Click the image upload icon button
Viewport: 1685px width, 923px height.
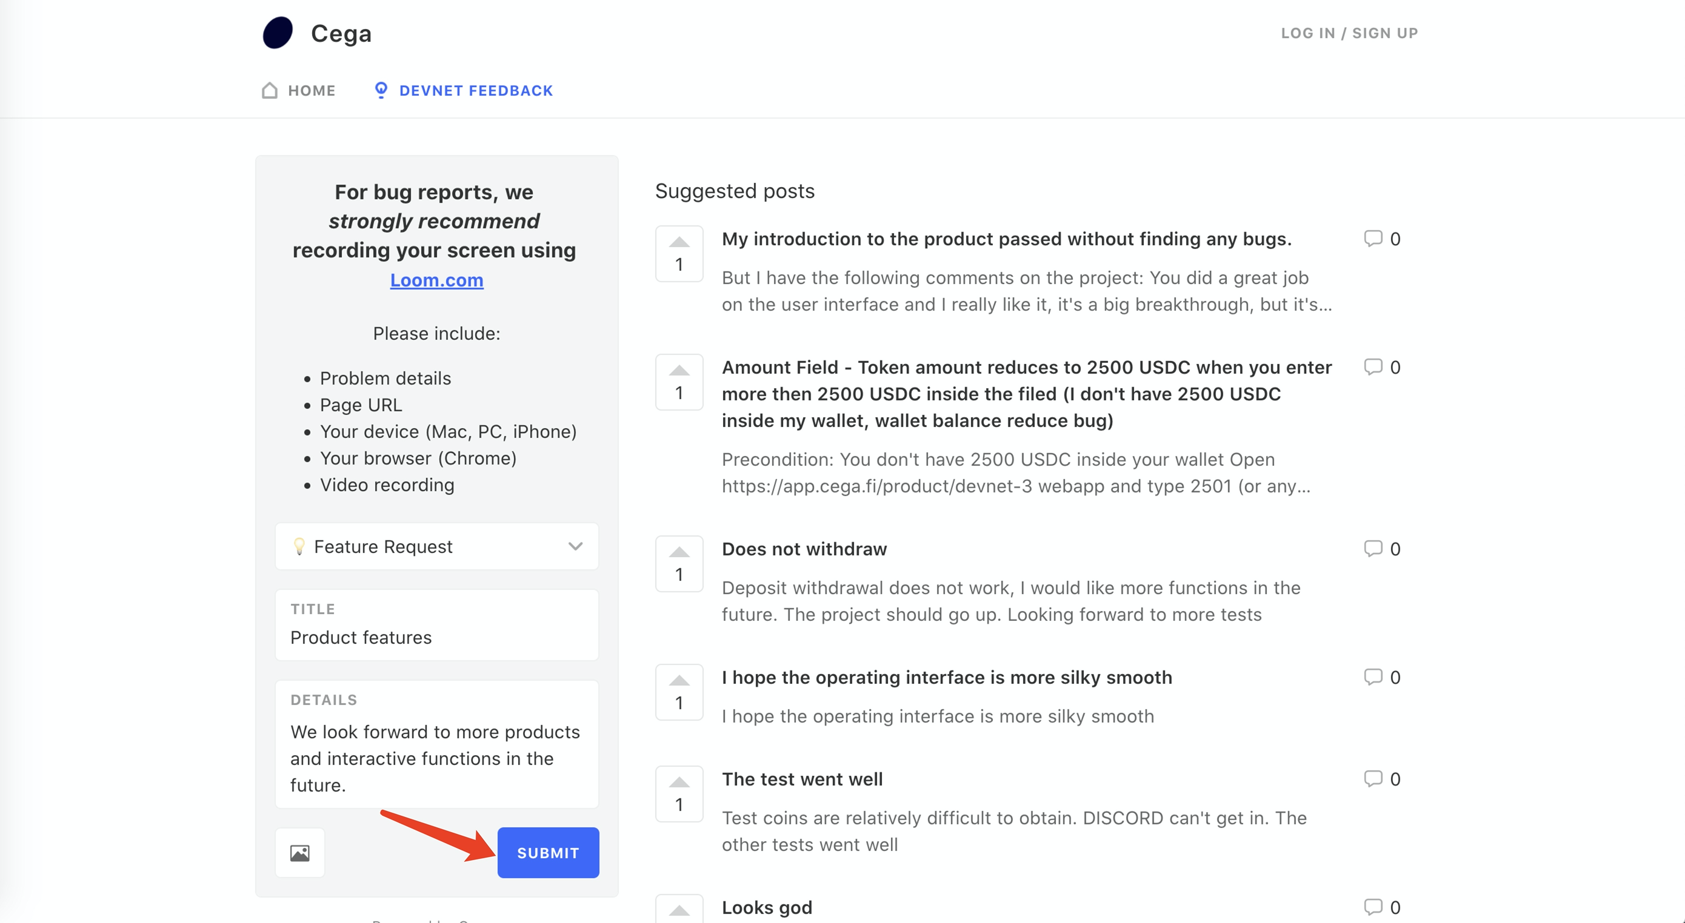pos(299,852)
